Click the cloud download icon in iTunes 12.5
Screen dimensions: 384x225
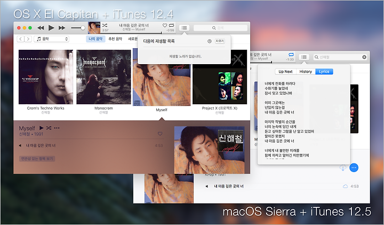343,168
